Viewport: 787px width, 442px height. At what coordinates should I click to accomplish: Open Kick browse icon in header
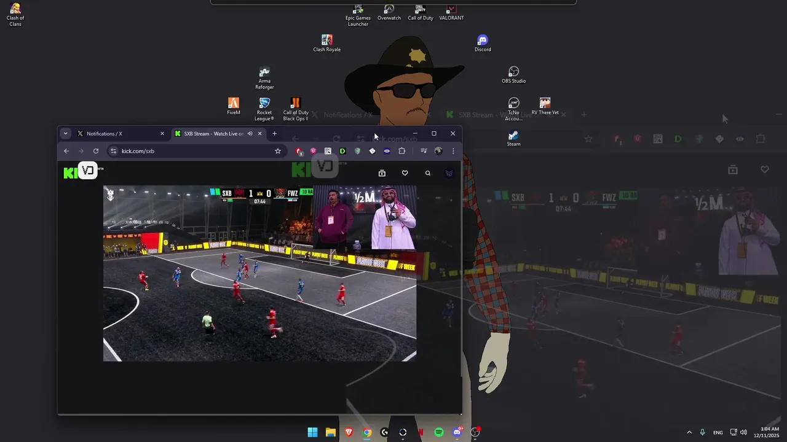tap(382, 173)
